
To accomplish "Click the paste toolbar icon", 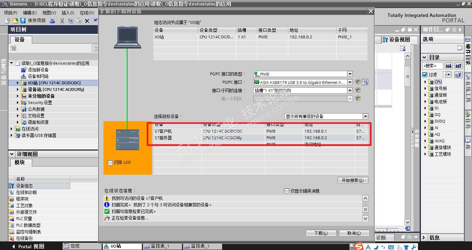I will [79, 21].
